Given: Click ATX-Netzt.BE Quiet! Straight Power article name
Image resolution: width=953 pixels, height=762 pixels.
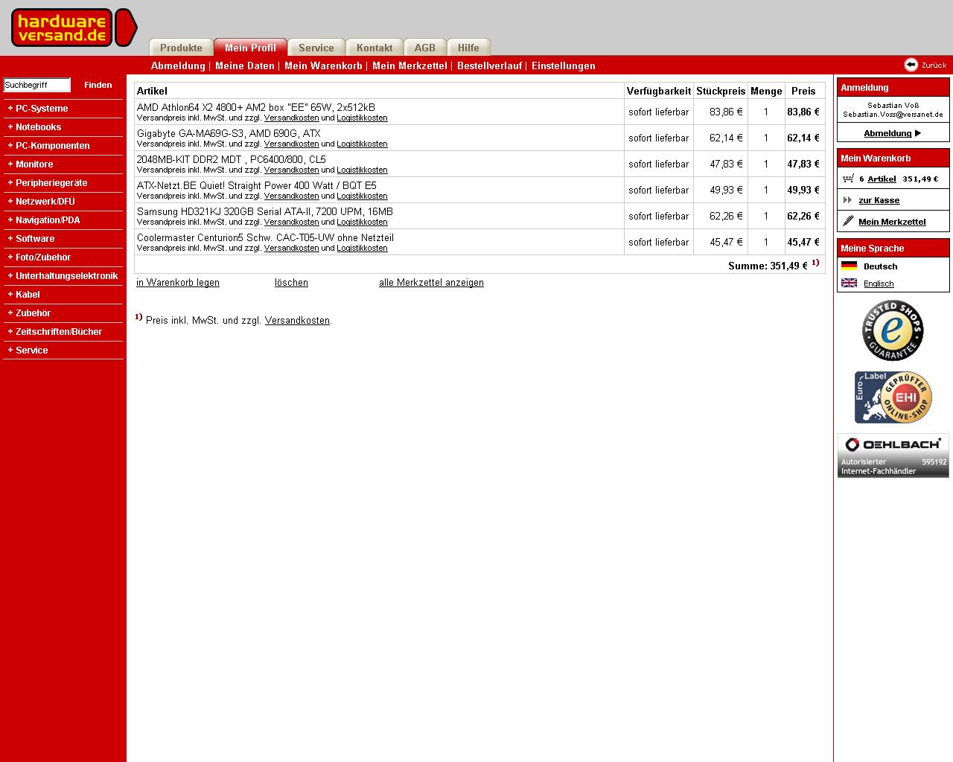Looking at the screenshot, I should point(257,185).
